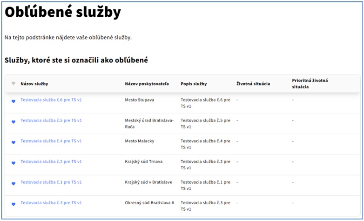This screenshot has width=364, height=221.
Task: Click the grey heart in table header
Action: coord(13,83)
